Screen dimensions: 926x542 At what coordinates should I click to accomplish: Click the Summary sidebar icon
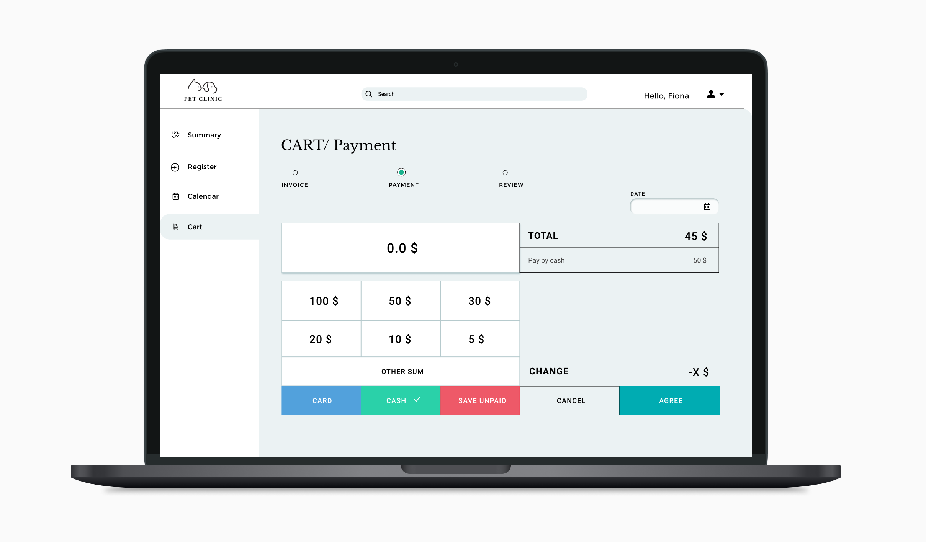(175, 135)
